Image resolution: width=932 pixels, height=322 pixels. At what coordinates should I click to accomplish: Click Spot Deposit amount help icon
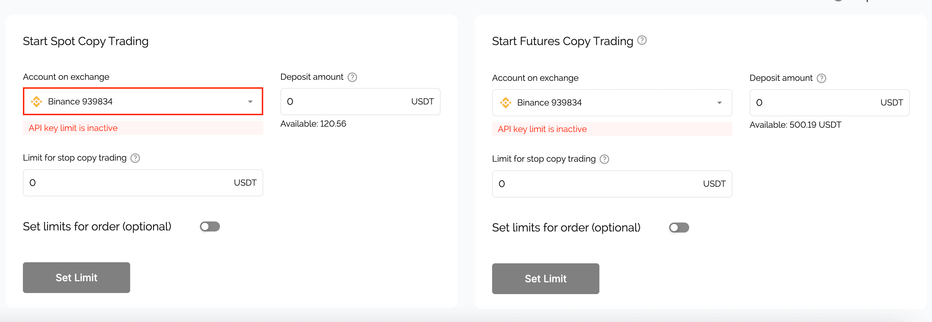[x=352, y=77]
